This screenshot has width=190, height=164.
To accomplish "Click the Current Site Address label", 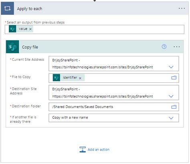I will pyautogui.click(x=28, y=60).
